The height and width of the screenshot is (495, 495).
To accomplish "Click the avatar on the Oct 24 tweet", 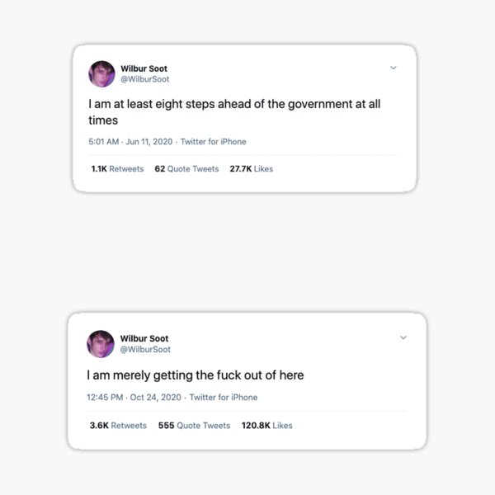I will click(x=101, y=343).
